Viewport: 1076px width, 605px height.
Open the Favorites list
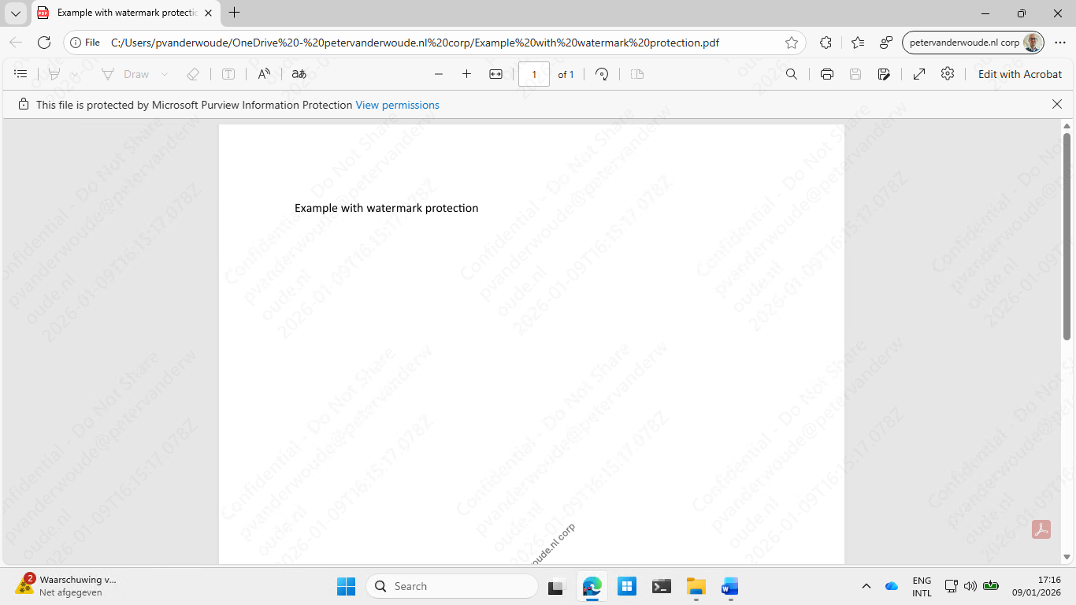858,43
